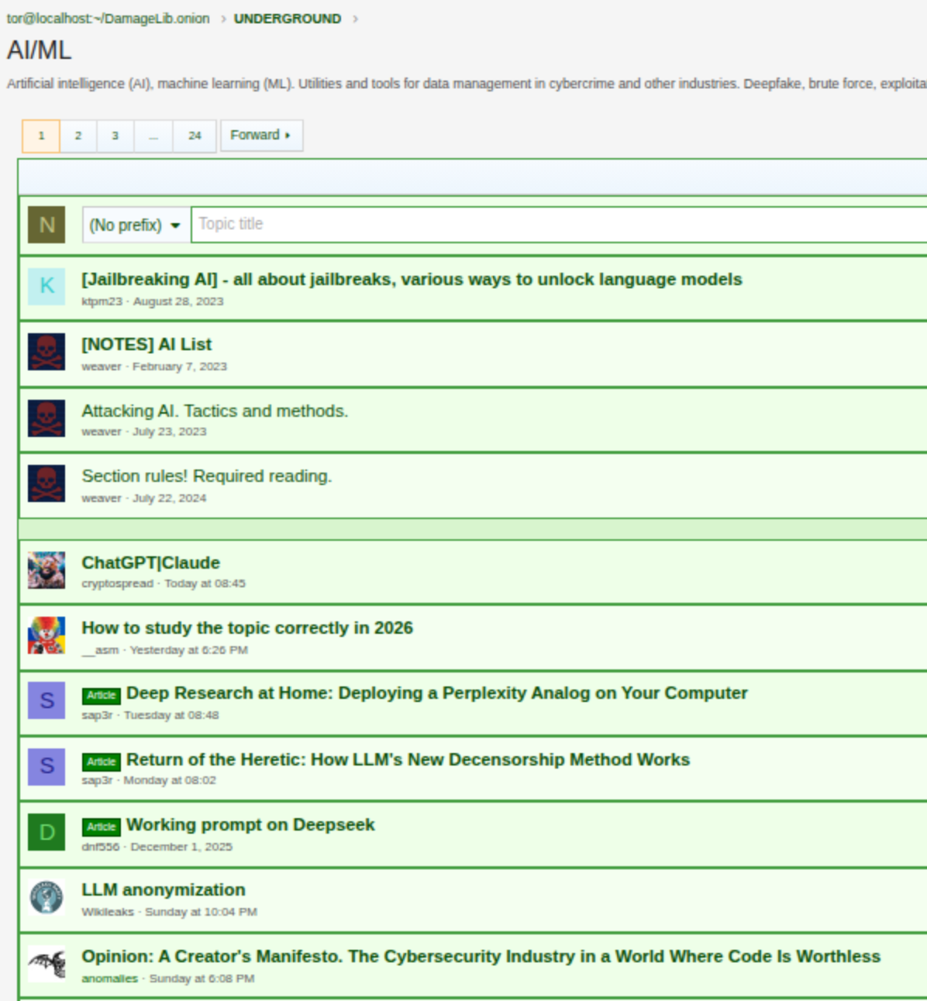Go to page 2
Image resolution: width=927 pixels, height=1001 pixels.
[x=78, y=136]
